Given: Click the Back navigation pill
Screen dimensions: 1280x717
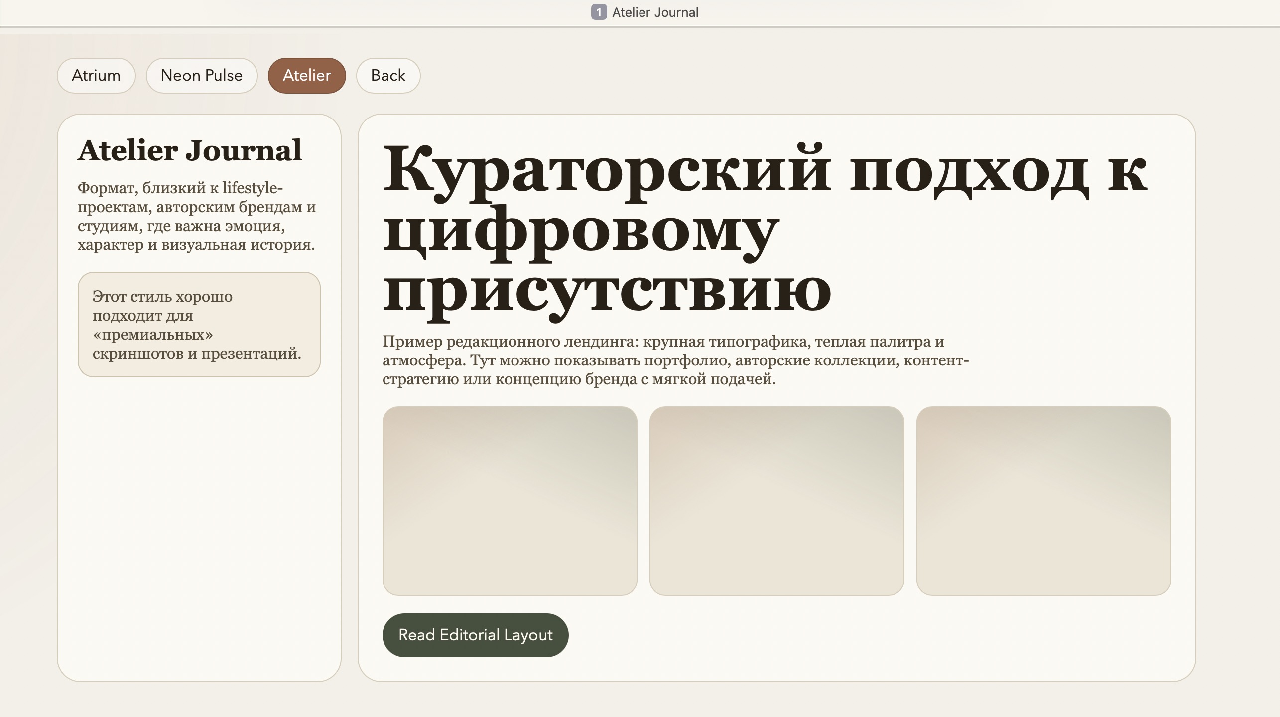Looking at the screenshot, I should 387,76.
